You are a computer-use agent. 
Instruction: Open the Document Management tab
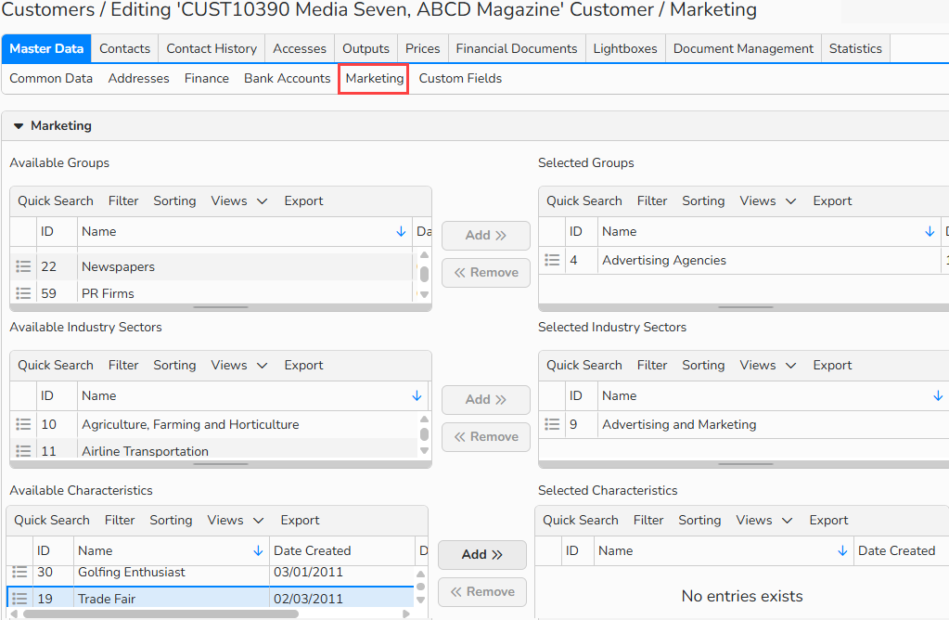pos(743,48)
